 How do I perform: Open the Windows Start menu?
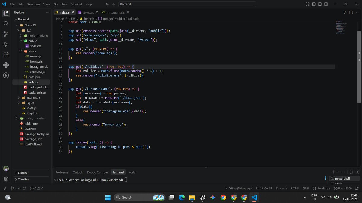tap(108, 197)
